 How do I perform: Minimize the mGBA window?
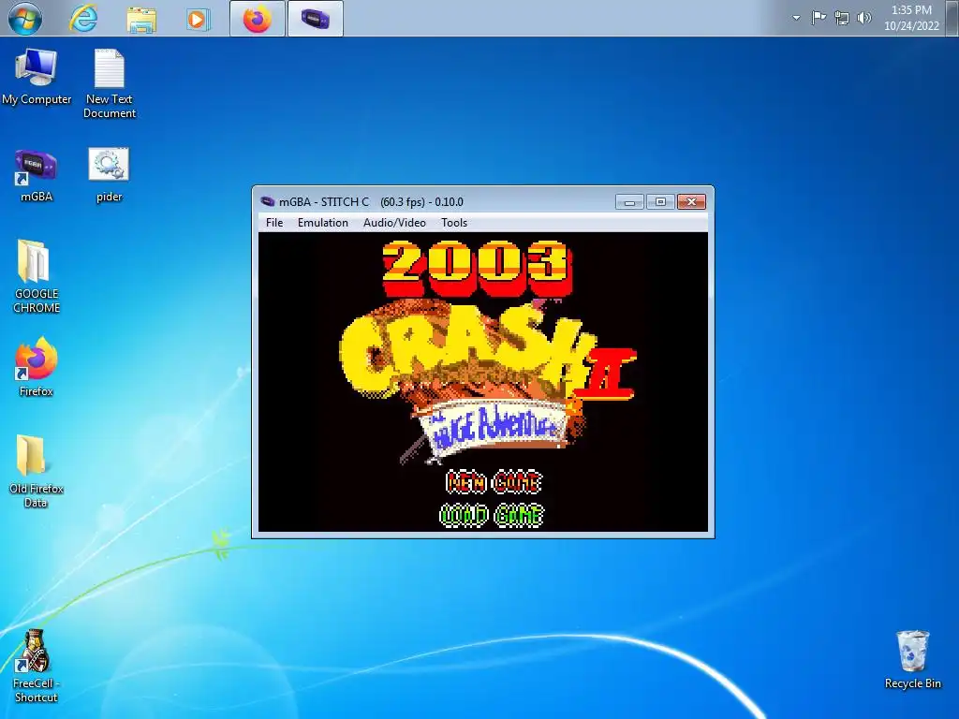(629, 202)
